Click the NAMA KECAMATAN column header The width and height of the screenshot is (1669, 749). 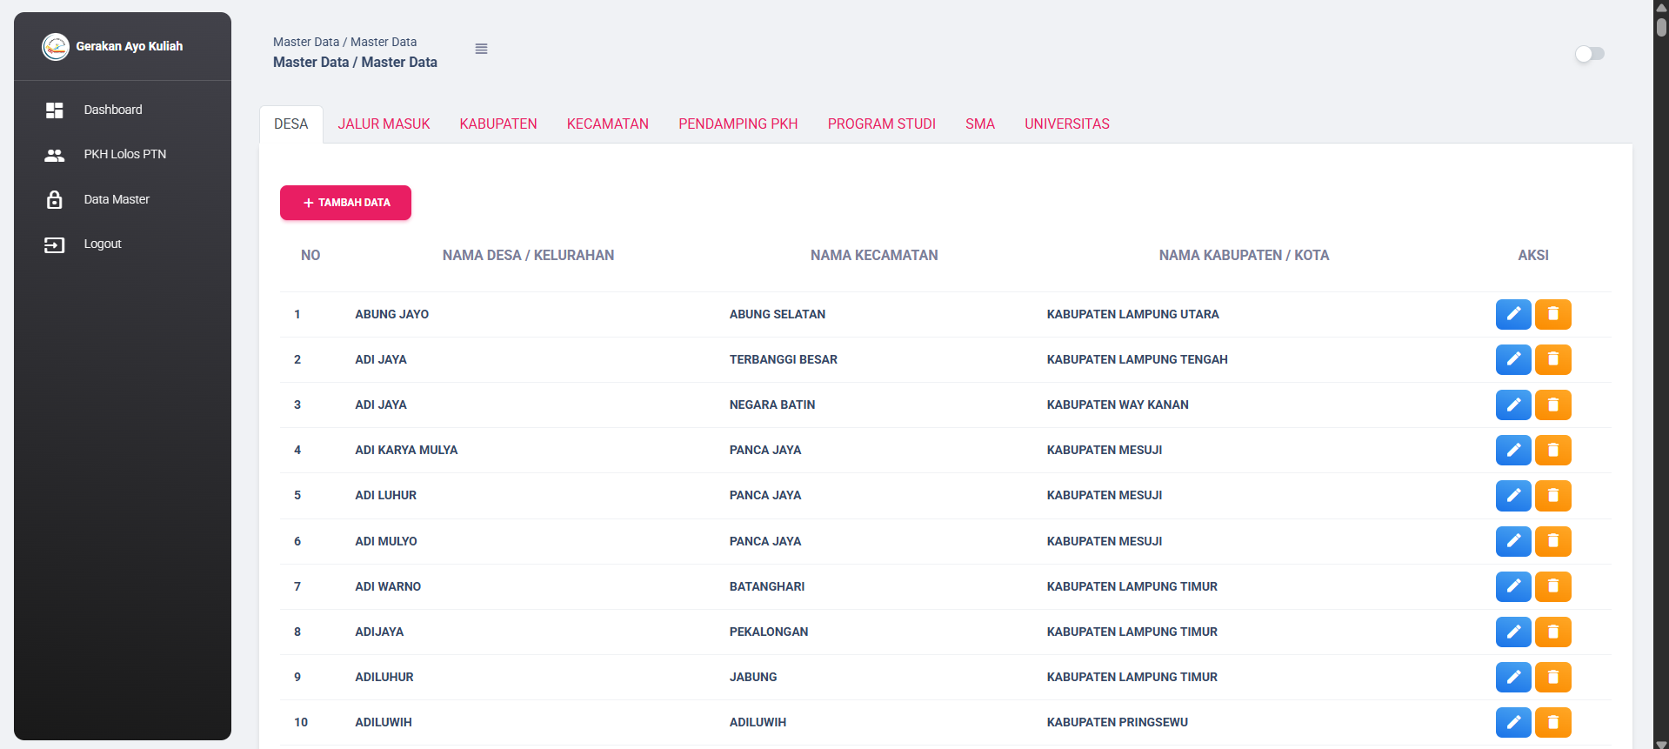pyautogui.click(x=874, y=255)
